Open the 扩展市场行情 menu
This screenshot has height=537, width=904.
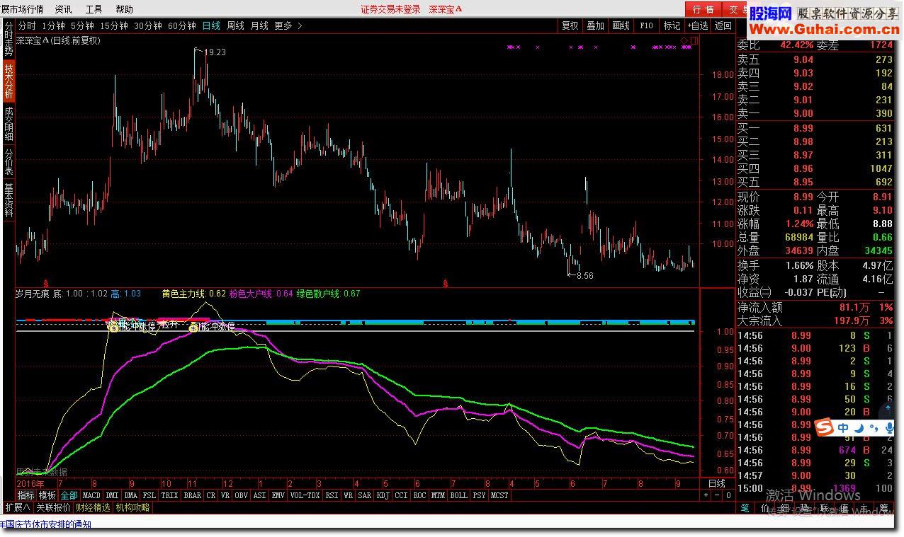pos(22,9)
